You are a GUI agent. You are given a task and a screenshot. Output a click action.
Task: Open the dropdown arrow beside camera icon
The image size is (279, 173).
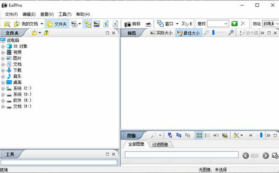pos(80,24)
